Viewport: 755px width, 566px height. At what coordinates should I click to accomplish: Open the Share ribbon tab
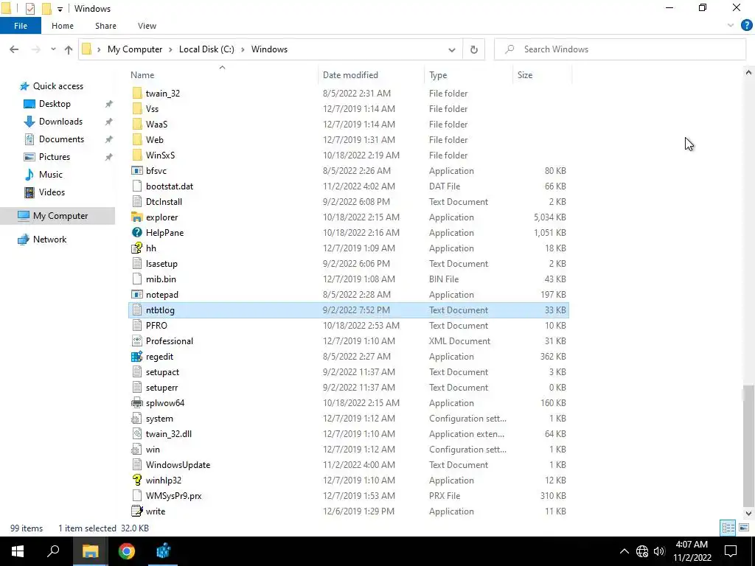[105, 26]
